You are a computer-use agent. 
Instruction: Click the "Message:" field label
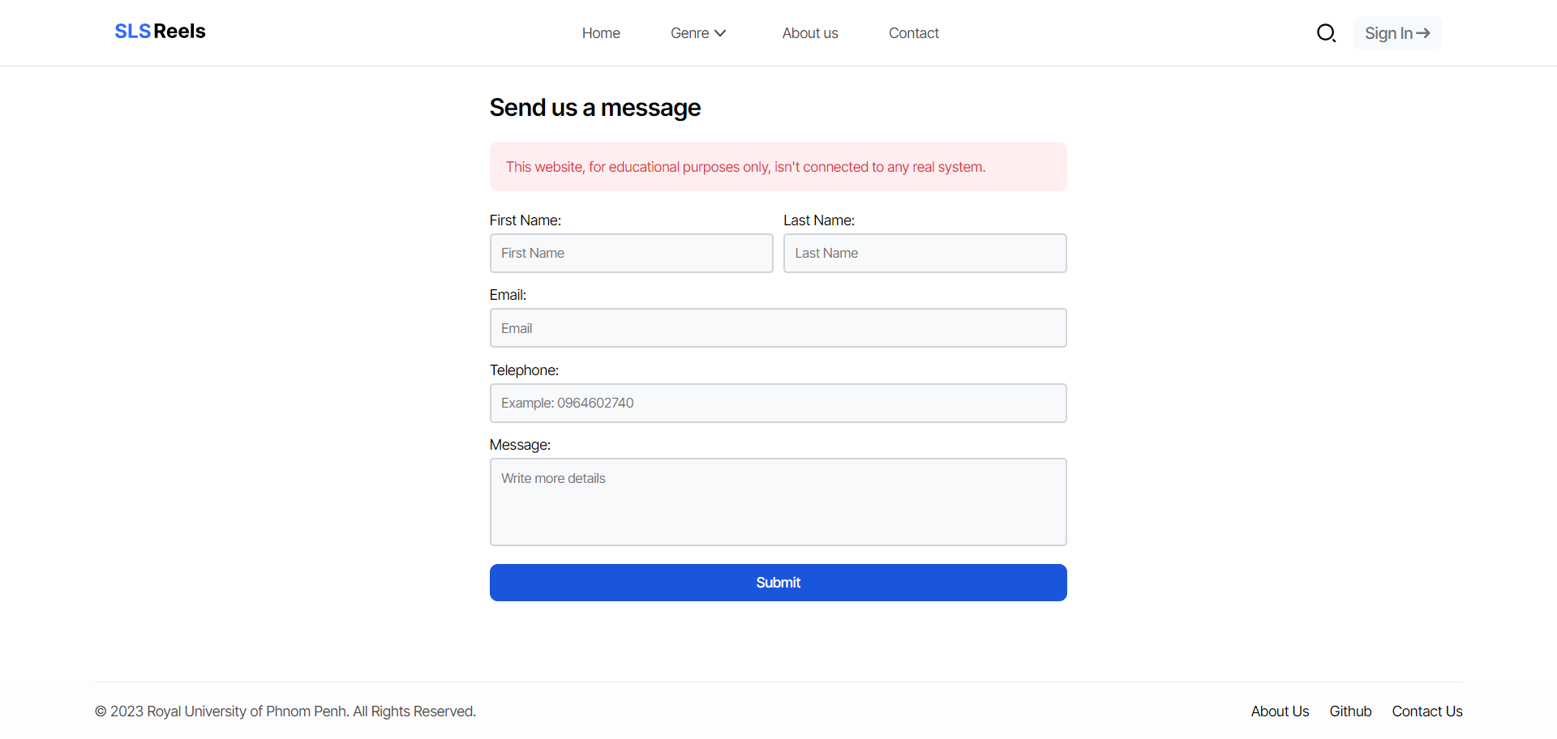(x=520, y=445)
